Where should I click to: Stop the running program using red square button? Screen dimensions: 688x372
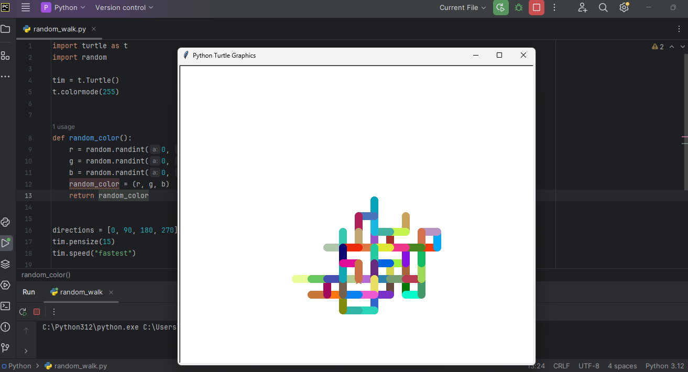(536, 8)
